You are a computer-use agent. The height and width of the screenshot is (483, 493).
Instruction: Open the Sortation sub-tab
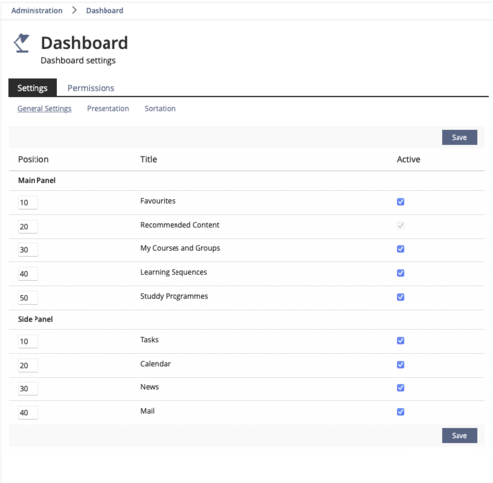[160, 108]
